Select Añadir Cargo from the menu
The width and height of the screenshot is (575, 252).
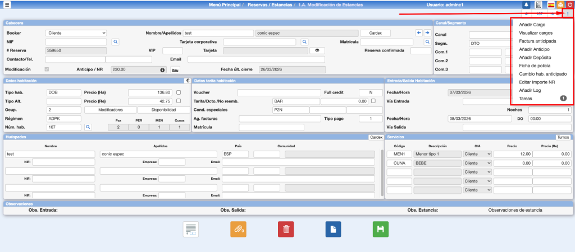coord(532,25)
